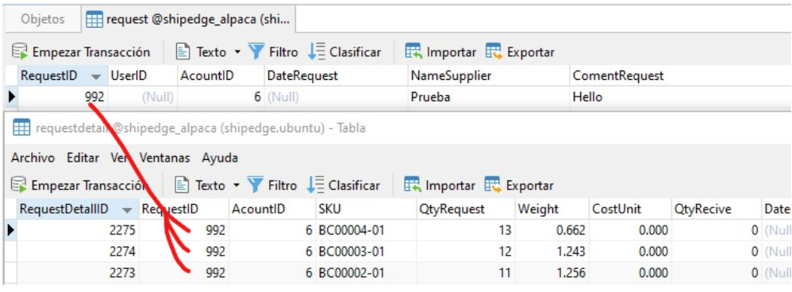Screen dimensions: 792x292
Task: Click Clasificar in the requestdetail toolbar
Action: coord(343,185)
